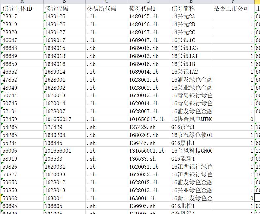Click the 债券主体ID header cell

22,9
